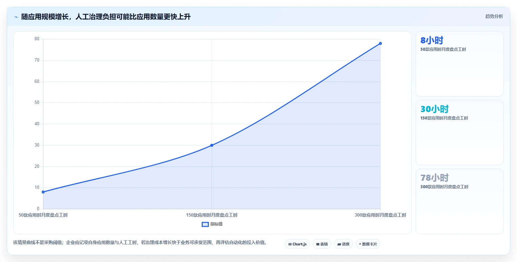Click the title 随应用规模增长 heading

pos(106,17)
